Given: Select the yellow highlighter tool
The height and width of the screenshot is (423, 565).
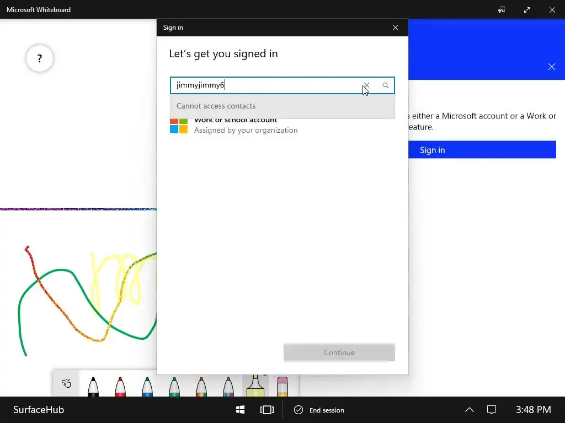Looking at the screenshot, I should (x=255, y=386).
